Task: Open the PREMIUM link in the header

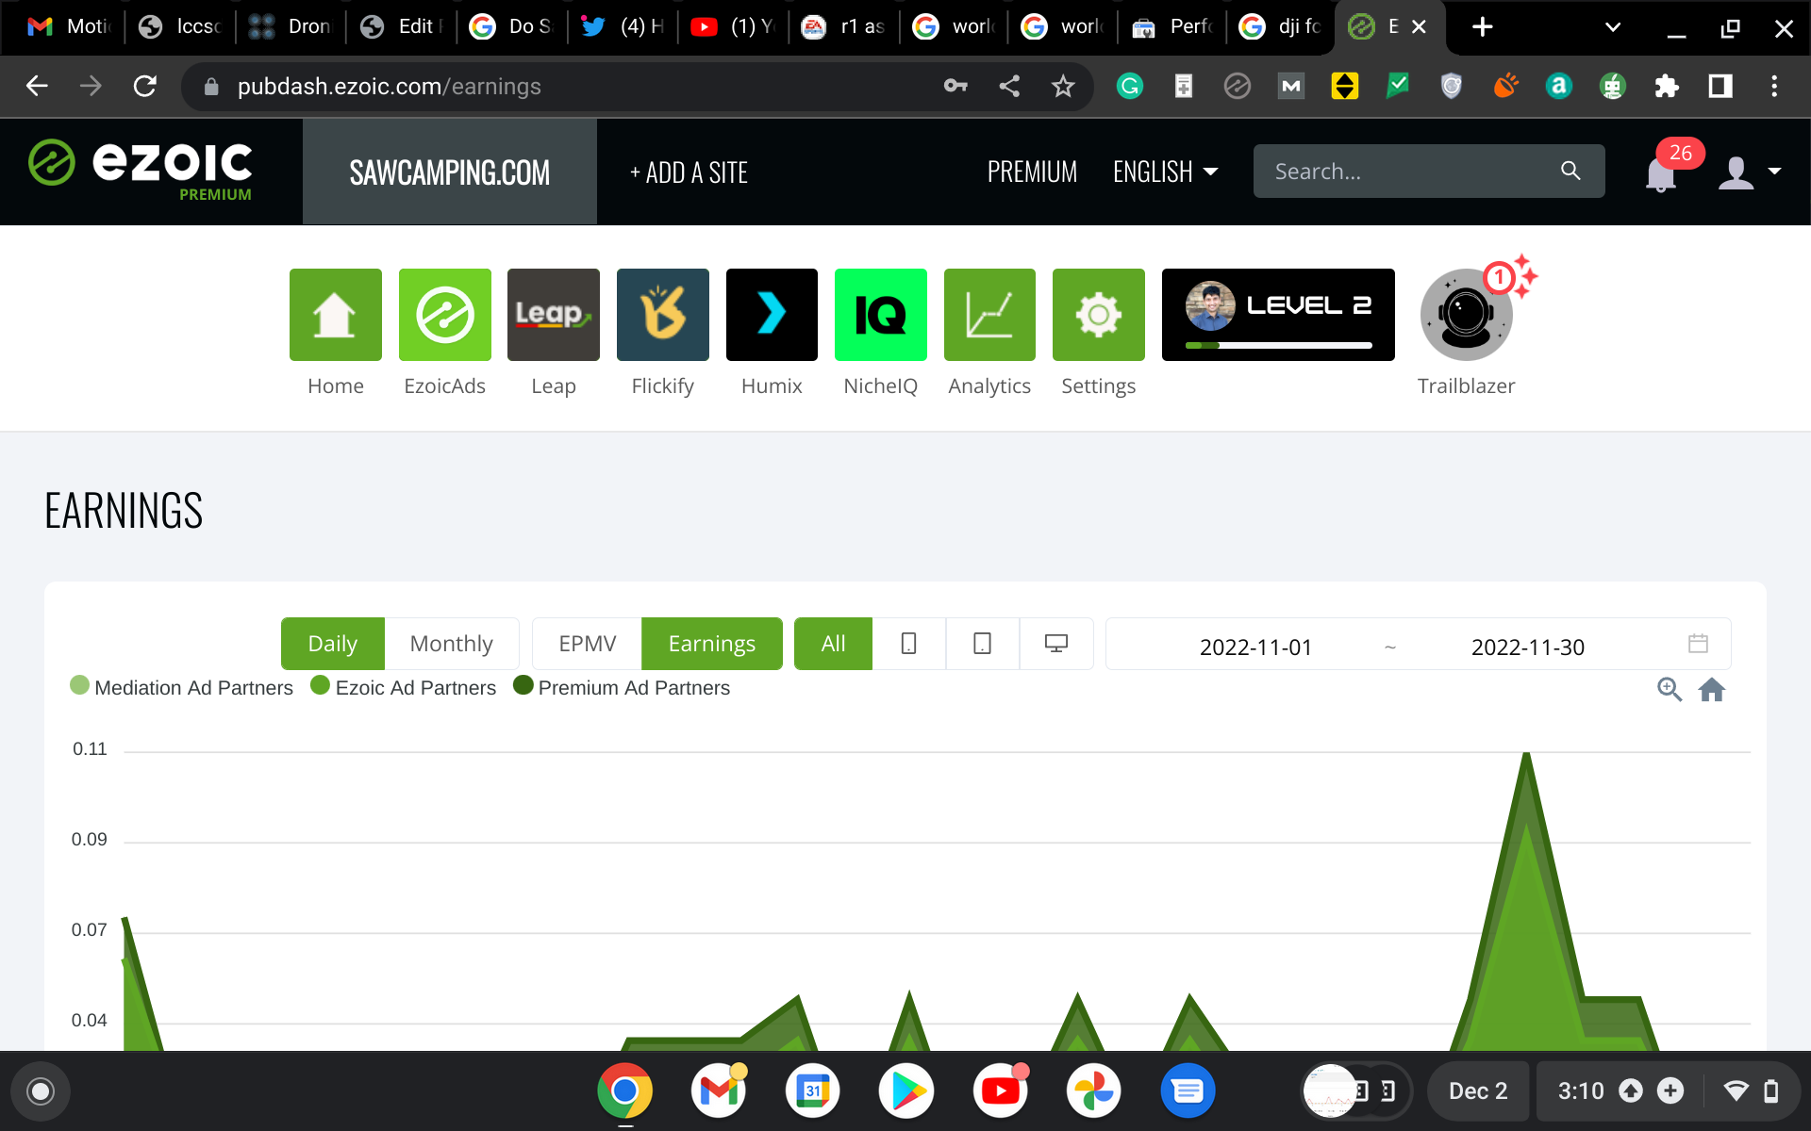Action: pos(1032,172)
